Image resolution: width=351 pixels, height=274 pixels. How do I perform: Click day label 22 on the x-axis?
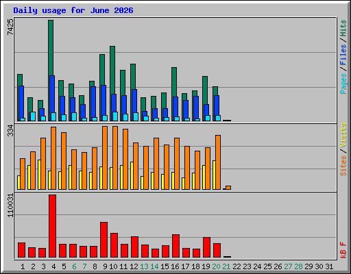click(237, 266)
